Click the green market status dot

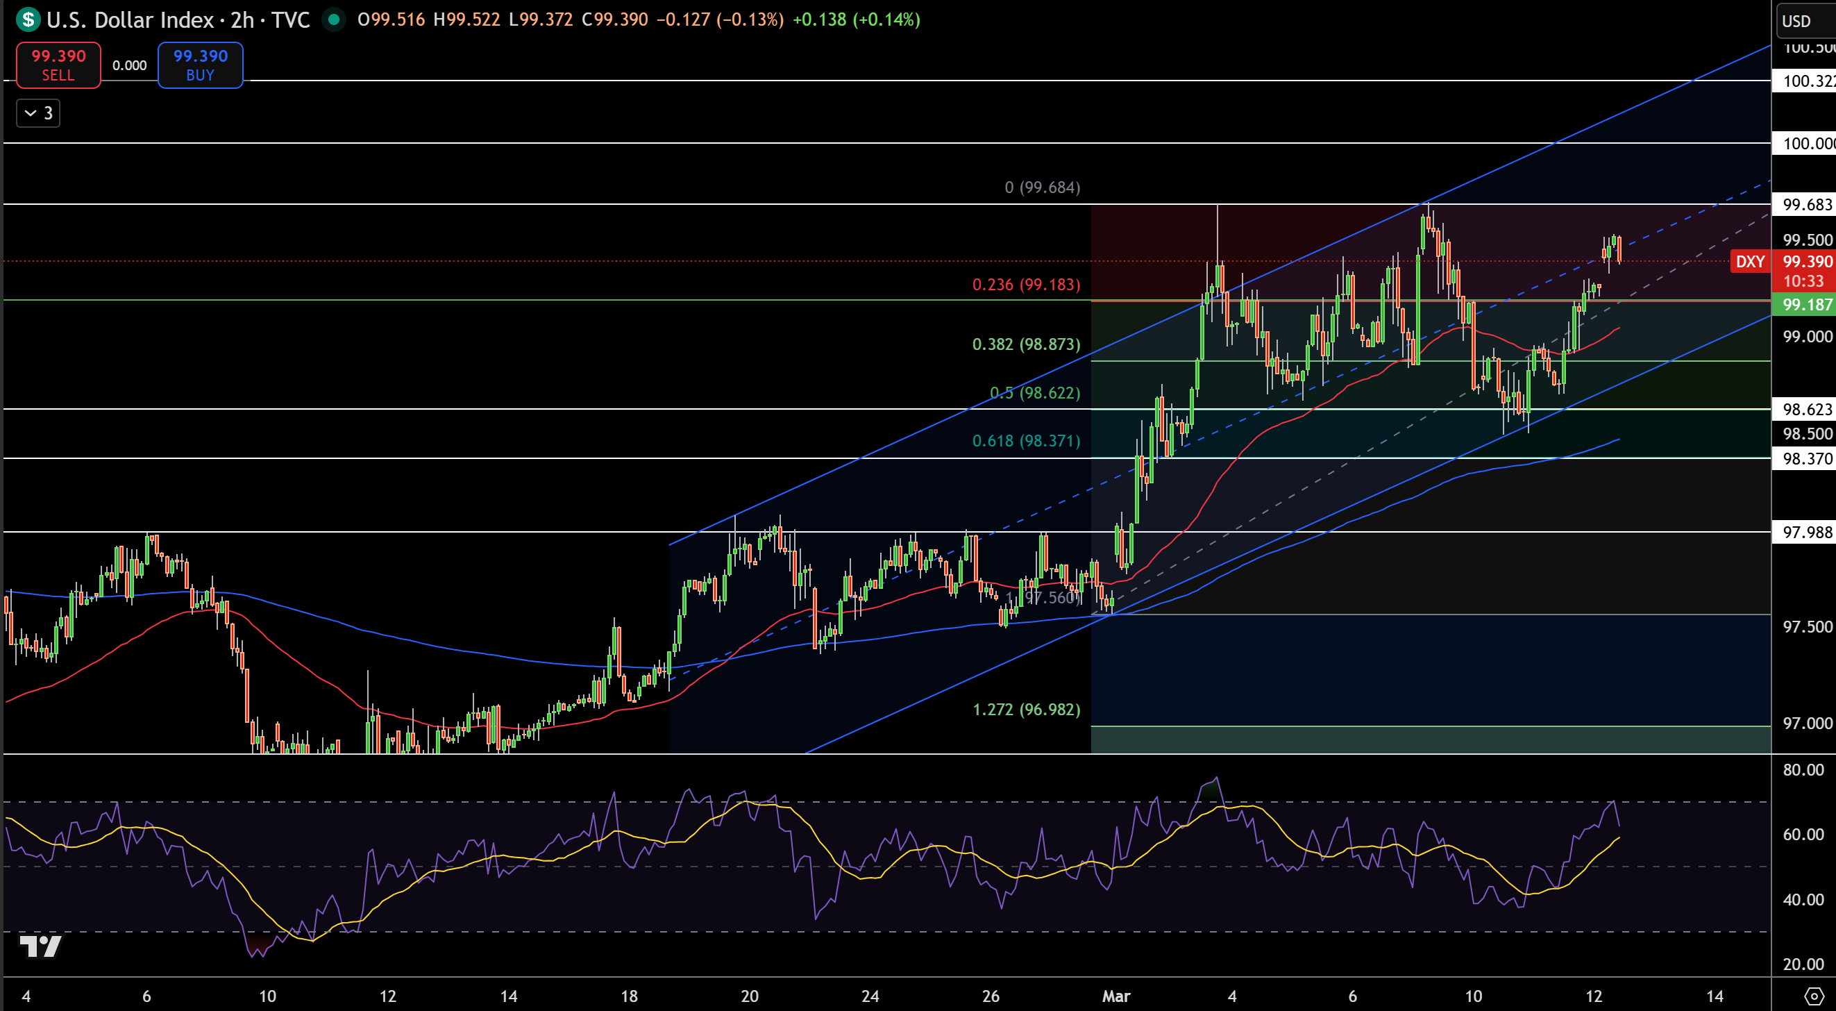(x=333, y=19)
